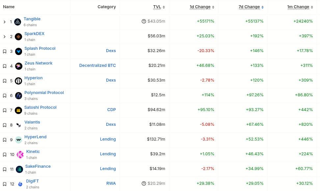Image resolution: width=320 pixels, height=191 pixels.
Task: Expand the SparkDEX row chevron
Action: 5,37
